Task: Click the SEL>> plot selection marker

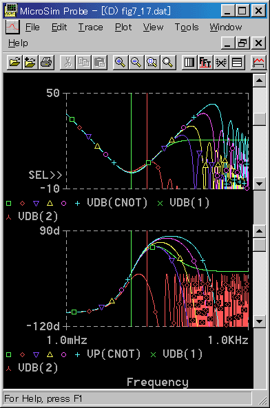Action: click(x=45, y=175)
